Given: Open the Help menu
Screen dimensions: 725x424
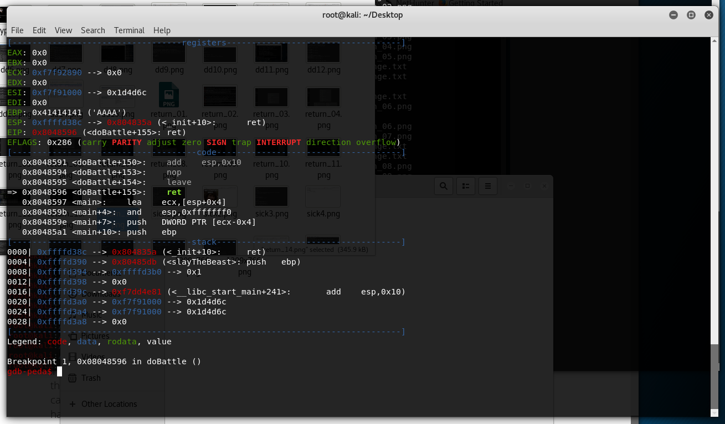Looking at the screenshot, I should click(x=162, y=30).
